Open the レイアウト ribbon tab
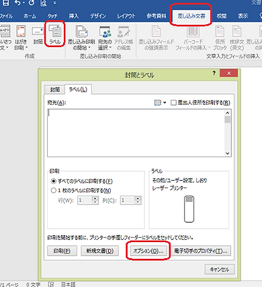 tap(126, 16)
